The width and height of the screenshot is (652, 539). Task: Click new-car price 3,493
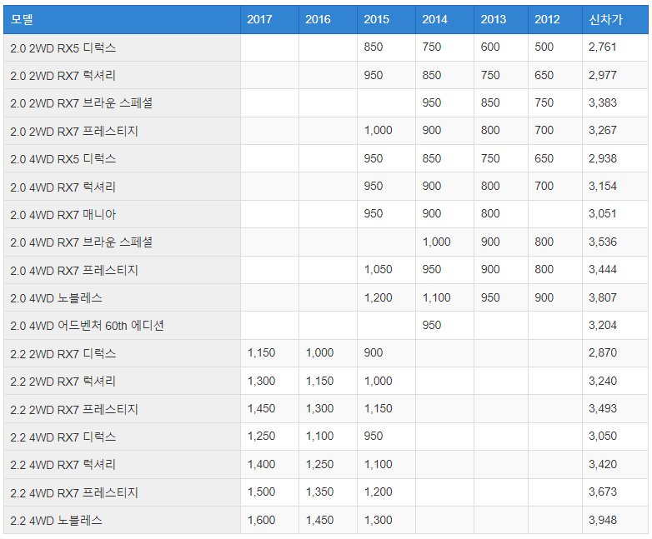pos(603,408)
